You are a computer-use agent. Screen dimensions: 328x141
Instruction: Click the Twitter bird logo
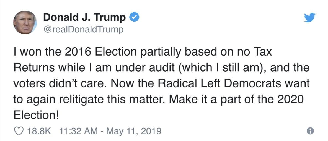[x=309, y=17]
